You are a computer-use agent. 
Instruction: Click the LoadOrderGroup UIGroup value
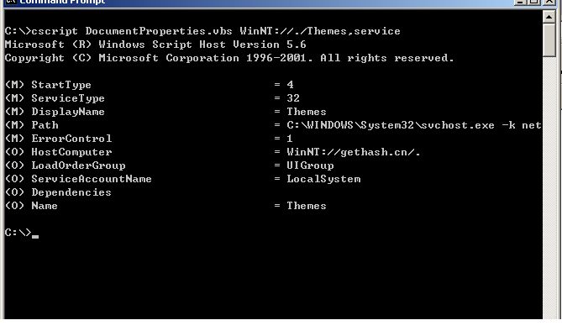pos(310,165)
